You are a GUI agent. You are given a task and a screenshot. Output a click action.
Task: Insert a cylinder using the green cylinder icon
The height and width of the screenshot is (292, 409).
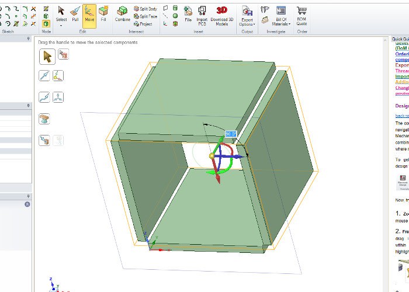click(x=175, y=8)
